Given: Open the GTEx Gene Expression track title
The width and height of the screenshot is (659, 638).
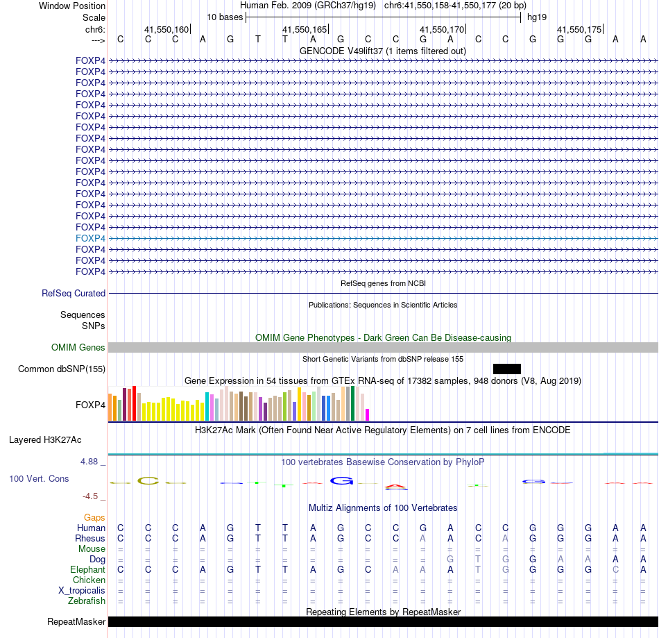Looking at the screenshot, I should coord(383,380).
